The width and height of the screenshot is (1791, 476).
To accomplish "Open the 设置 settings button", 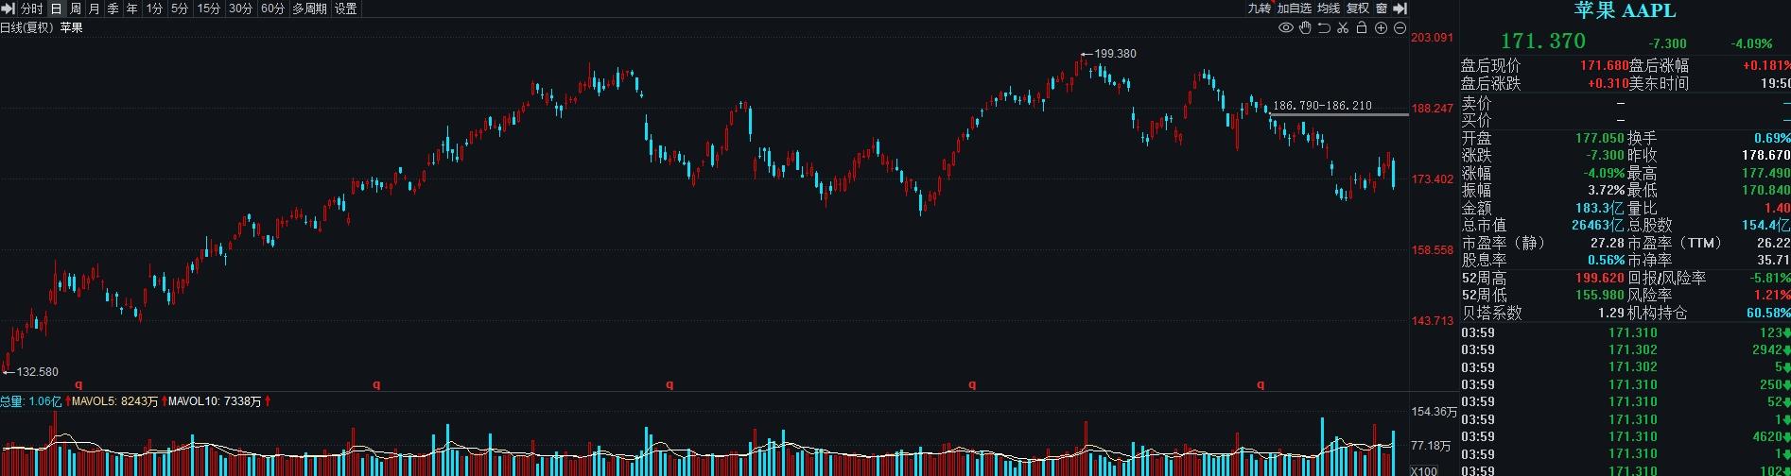I will 346,8.
